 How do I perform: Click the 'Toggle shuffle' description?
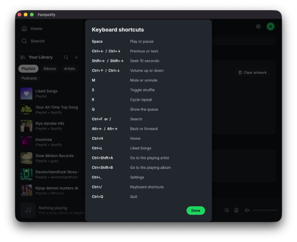pos(142,90)
